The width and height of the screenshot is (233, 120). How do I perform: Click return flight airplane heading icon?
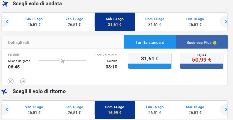tap(5, 92)
